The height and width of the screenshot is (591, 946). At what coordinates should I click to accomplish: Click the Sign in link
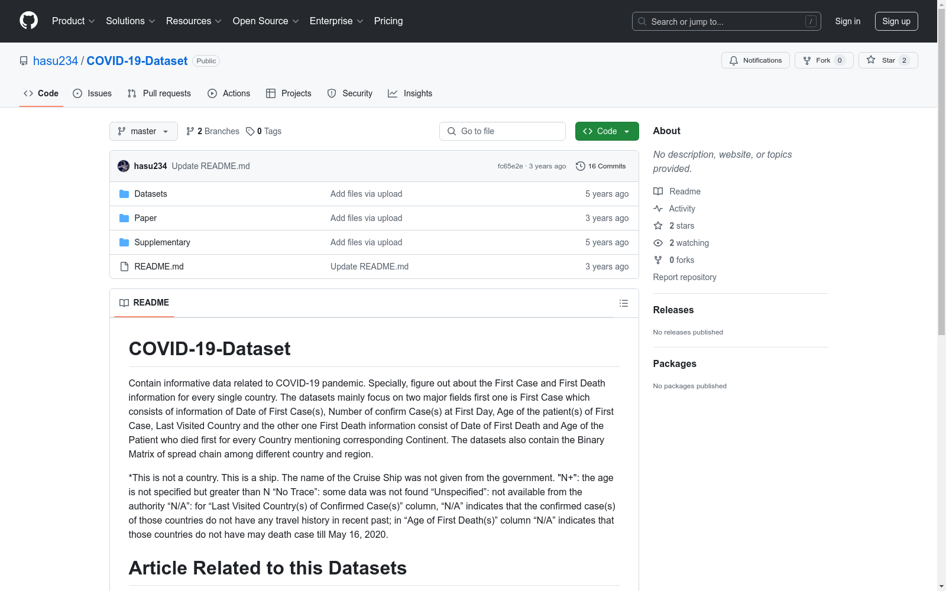click(x=848, y=21)
